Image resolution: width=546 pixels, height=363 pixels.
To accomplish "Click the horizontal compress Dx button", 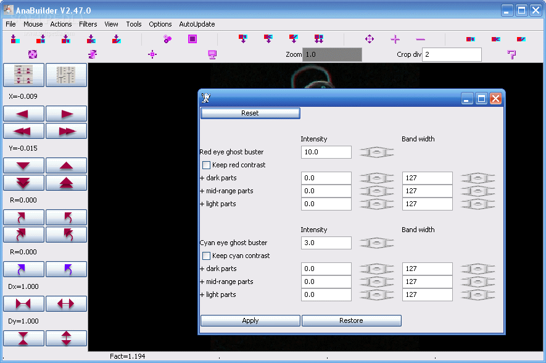I will [x=23, y=304].
